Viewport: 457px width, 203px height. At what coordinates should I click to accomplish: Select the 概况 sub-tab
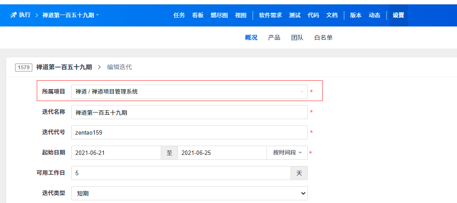click(x=251, y=38)
